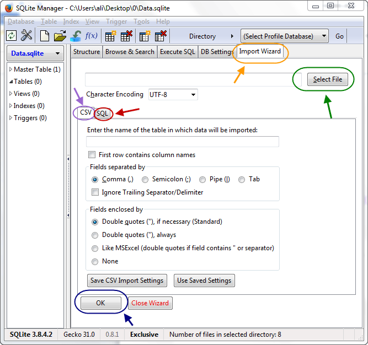Click the sidebar splitter collapse handle

[x=68, y=187]
